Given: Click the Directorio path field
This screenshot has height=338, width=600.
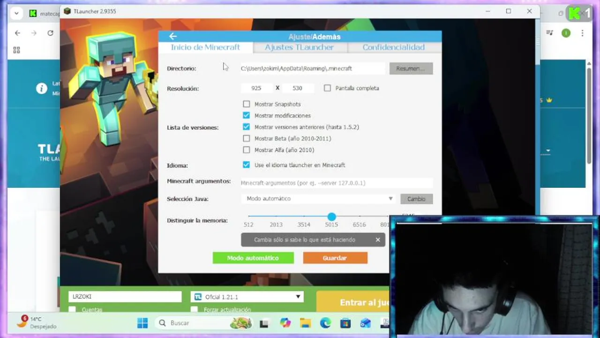Looking at the screenshot, I should click(x=312, y=69).
